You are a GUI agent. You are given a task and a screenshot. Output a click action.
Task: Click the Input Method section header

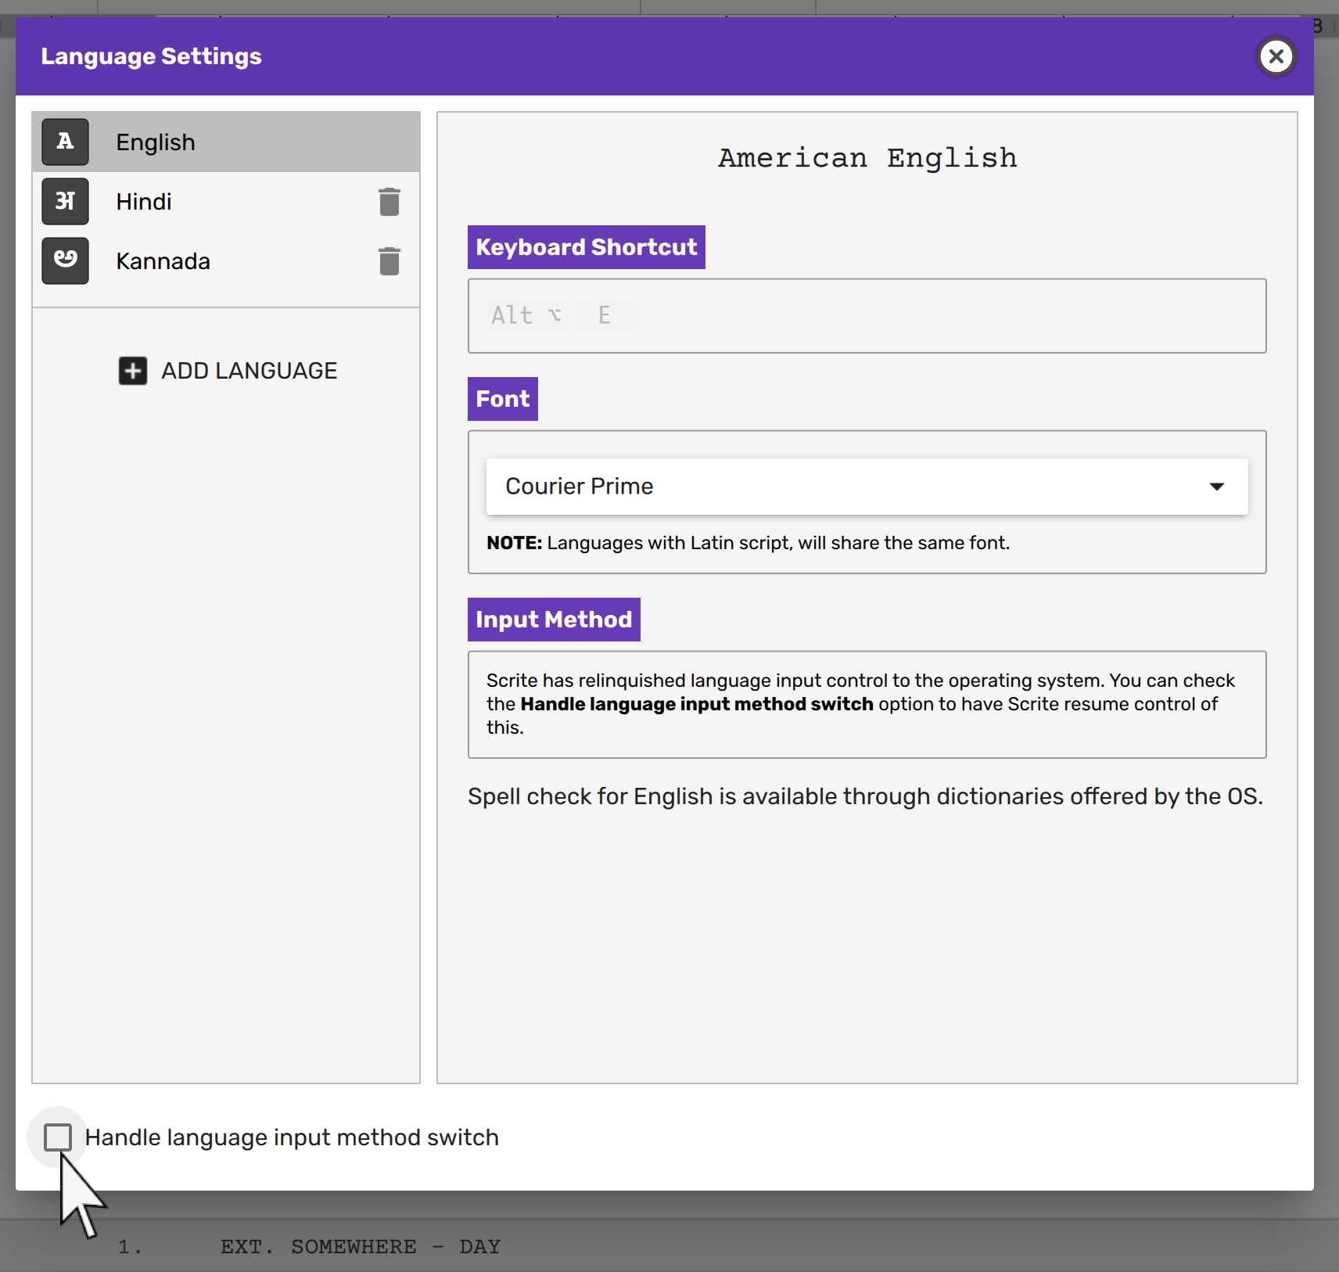[554, 620]
